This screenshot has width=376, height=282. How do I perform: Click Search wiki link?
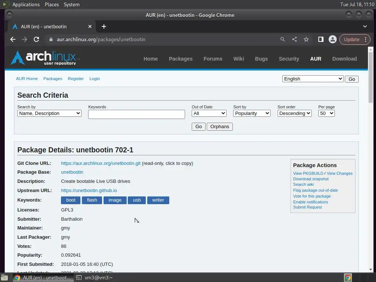pyautogui.click(x=303, y=184)
